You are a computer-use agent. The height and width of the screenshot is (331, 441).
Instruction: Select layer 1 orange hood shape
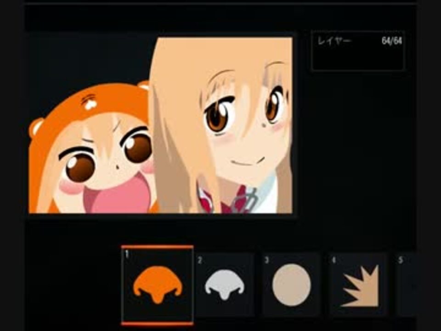[158, 285]
